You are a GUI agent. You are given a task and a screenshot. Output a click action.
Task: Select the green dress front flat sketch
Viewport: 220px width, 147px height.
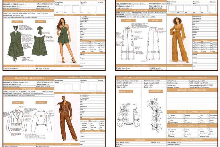click(16, 44)
